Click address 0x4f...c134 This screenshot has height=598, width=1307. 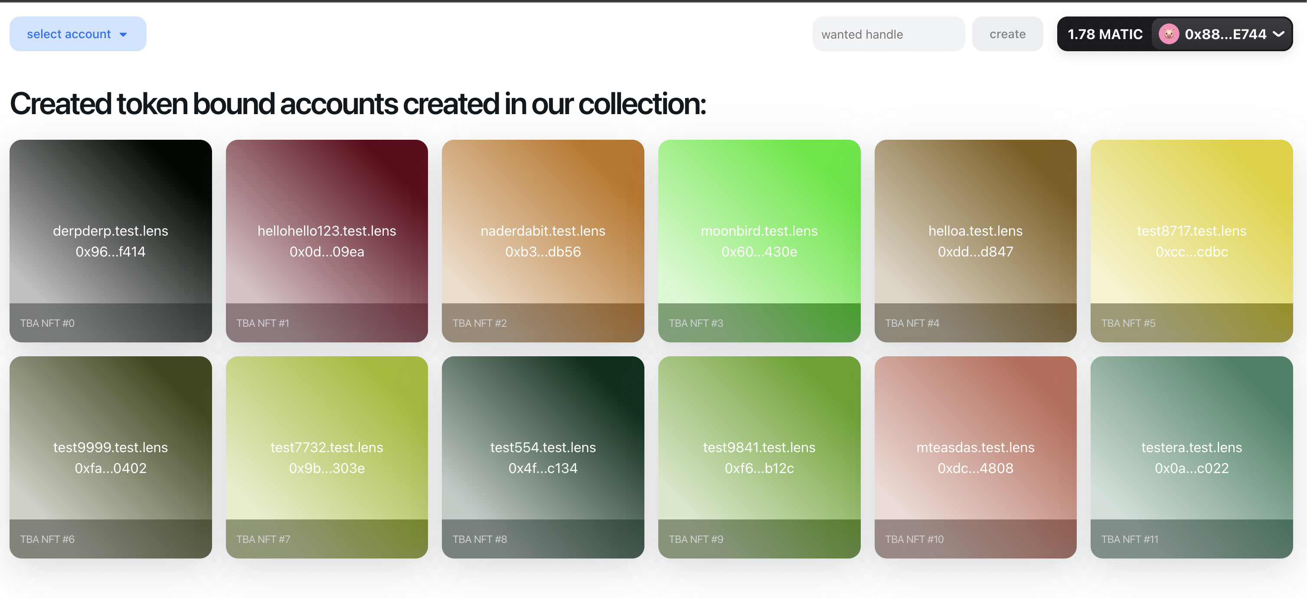pyautogui.click(x=543, y=468)
